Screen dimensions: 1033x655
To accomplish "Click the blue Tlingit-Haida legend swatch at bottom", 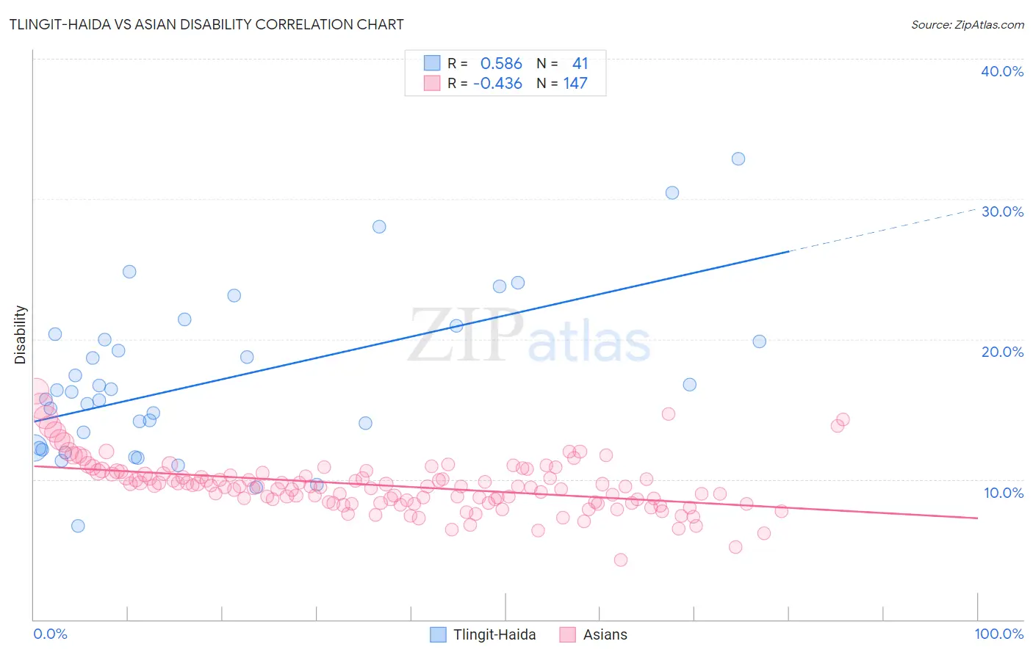I will click(438, 634).
